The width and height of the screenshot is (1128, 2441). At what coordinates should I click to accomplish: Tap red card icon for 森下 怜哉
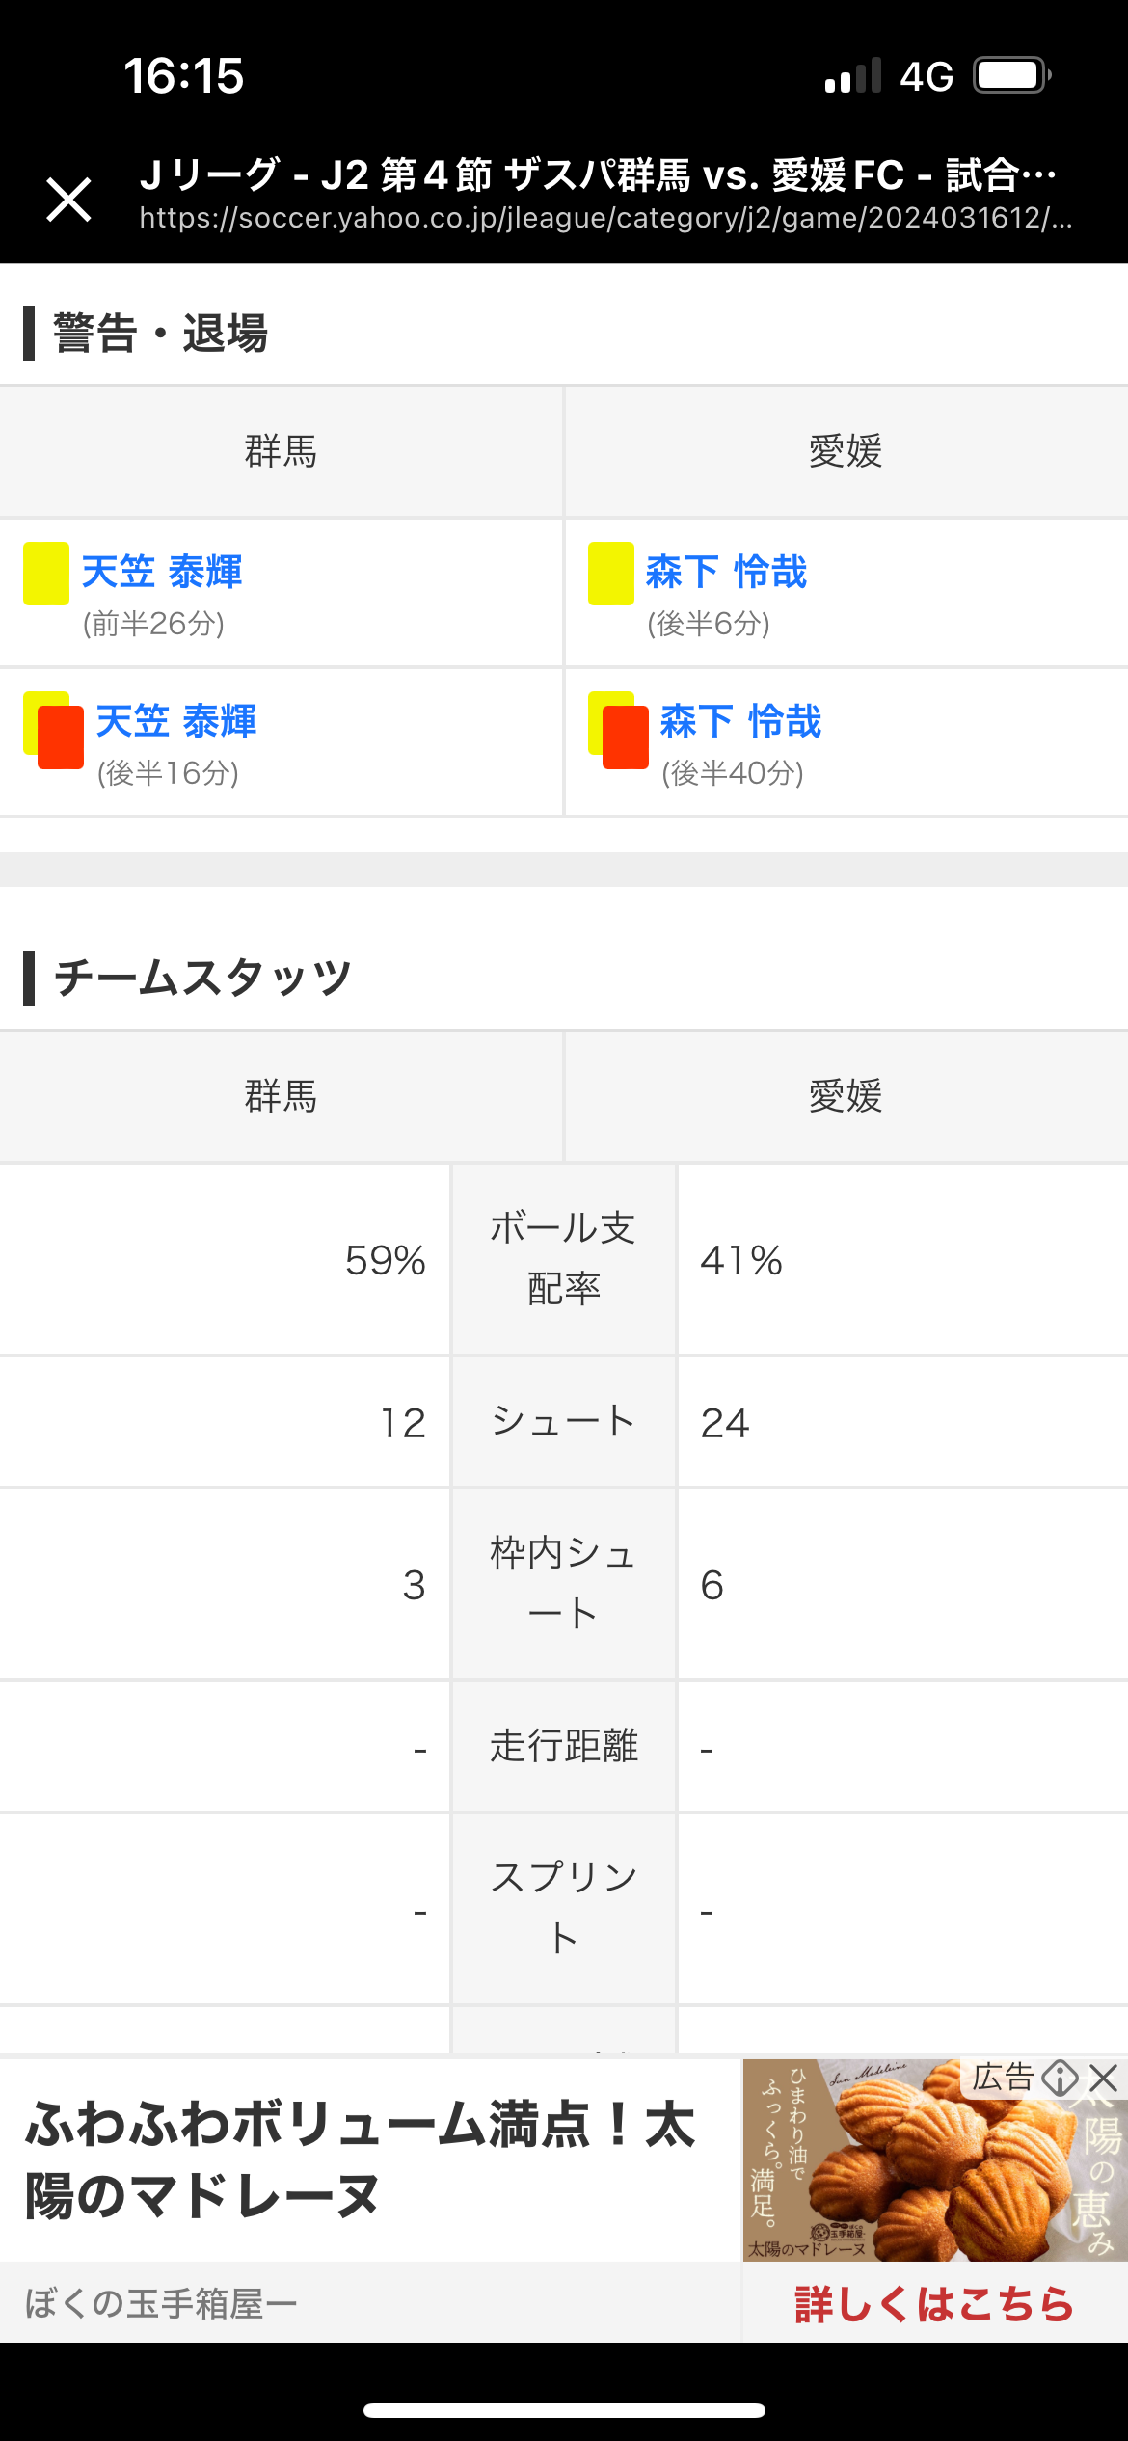625,738
